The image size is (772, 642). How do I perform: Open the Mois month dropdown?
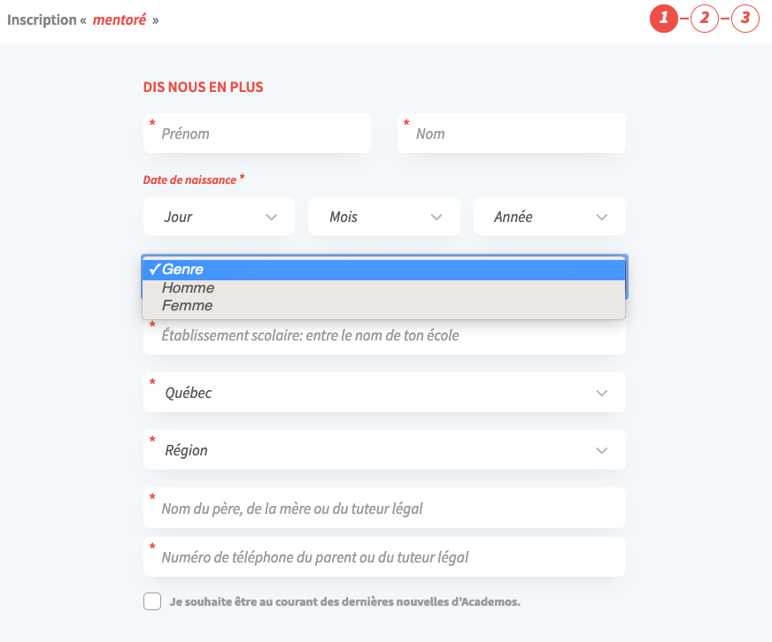coord(383,217)
